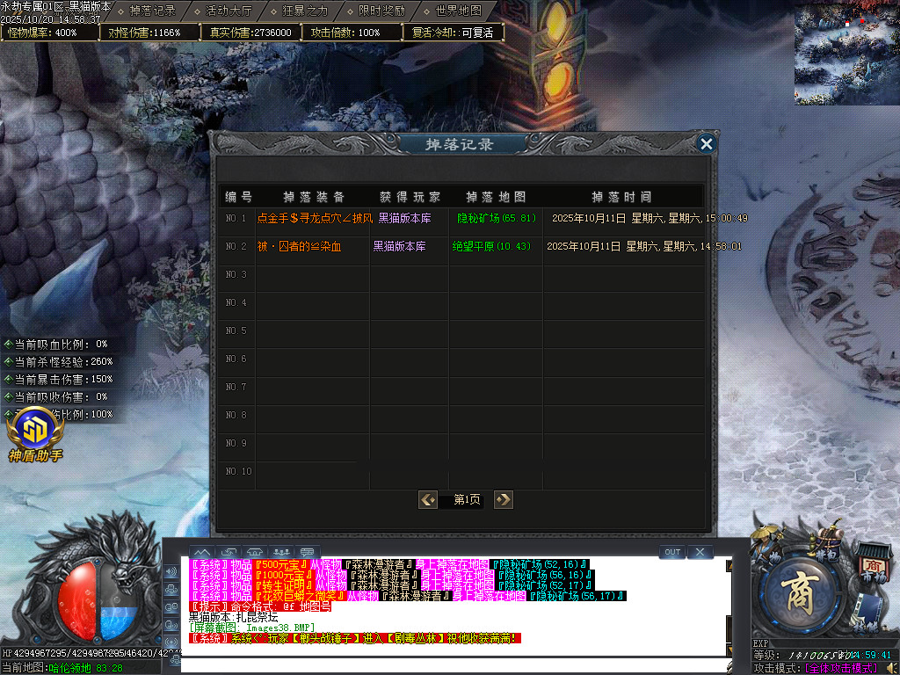Toggle the 全体攻击模式 attack mode

(847, 668)
